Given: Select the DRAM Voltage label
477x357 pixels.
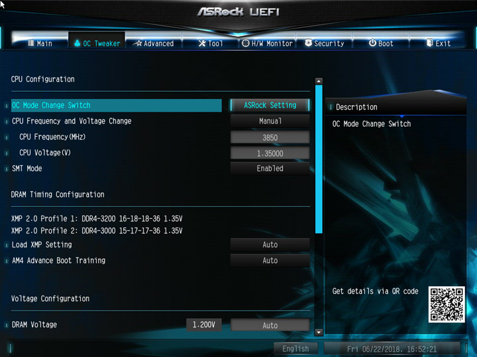Looking at the screenshot, I should coord(34,325).
